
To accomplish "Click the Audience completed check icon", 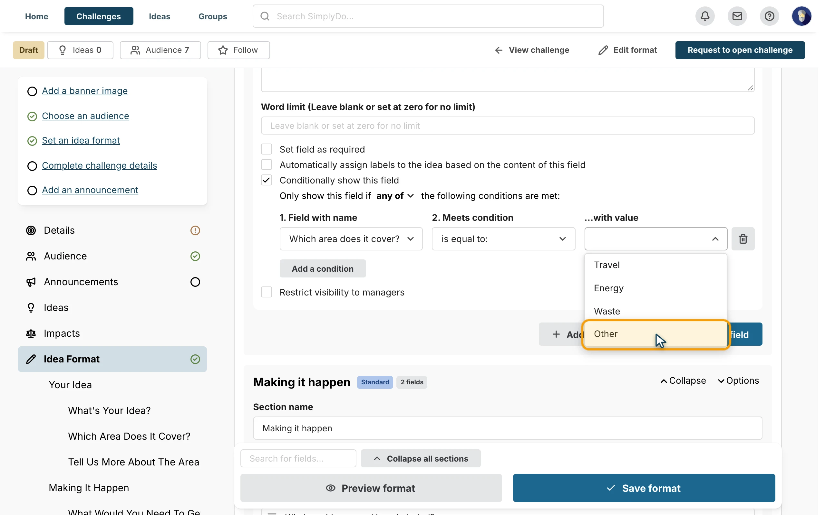I will pos(195,256).
